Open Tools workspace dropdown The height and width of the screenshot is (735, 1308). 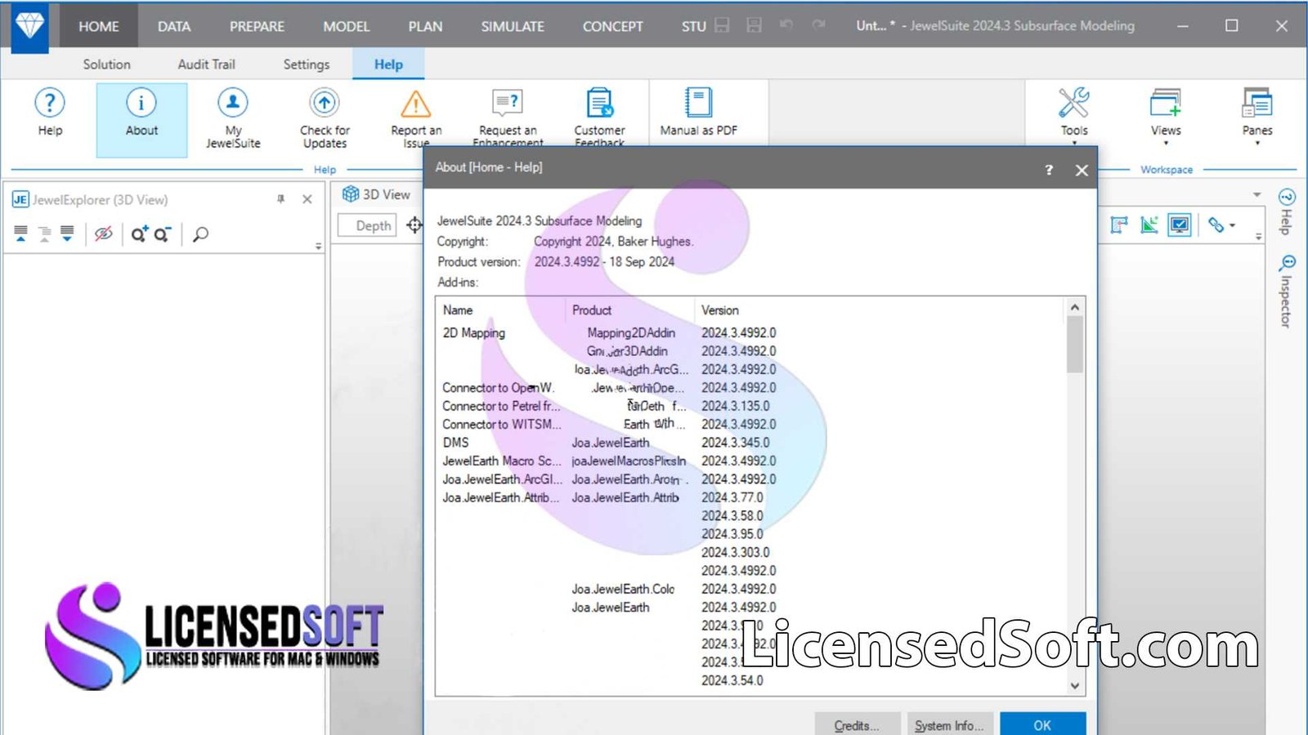(x=1073, y=116)
